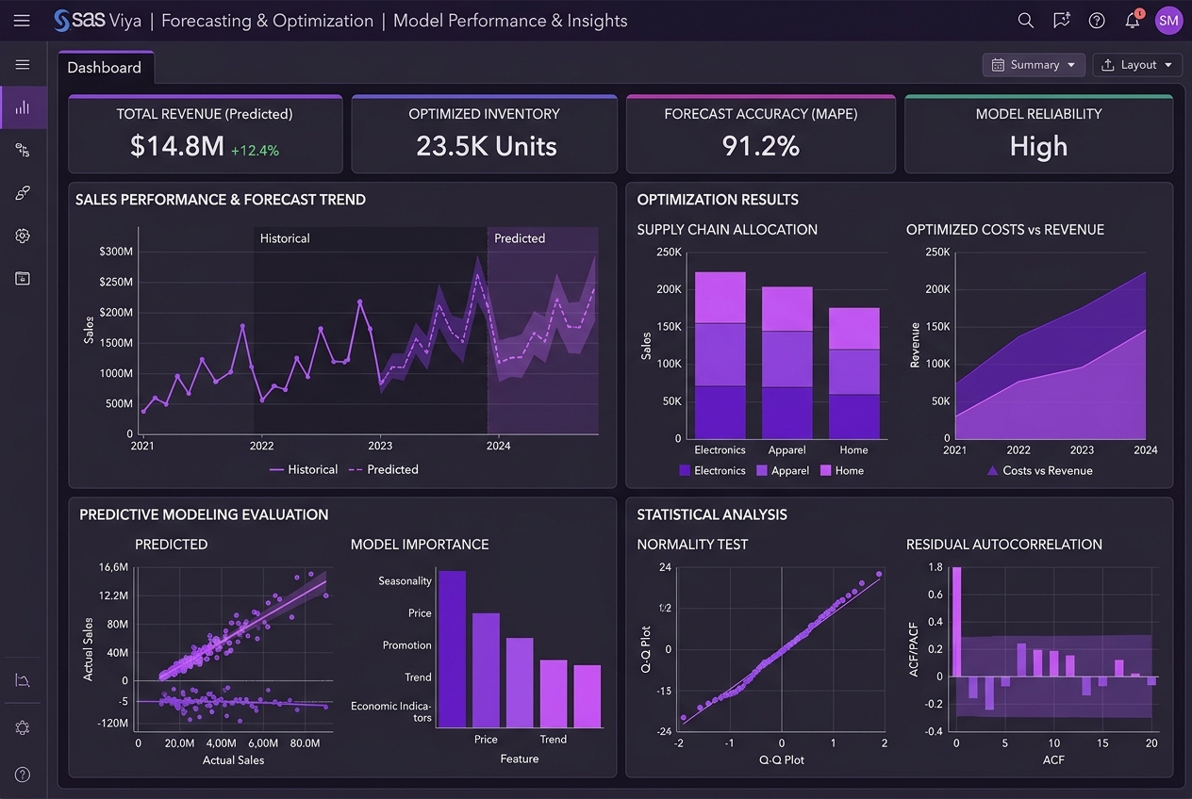Click the Supply Chain Allocation chart title
This screenshot has width=1192, height=799.
[727, 229]
